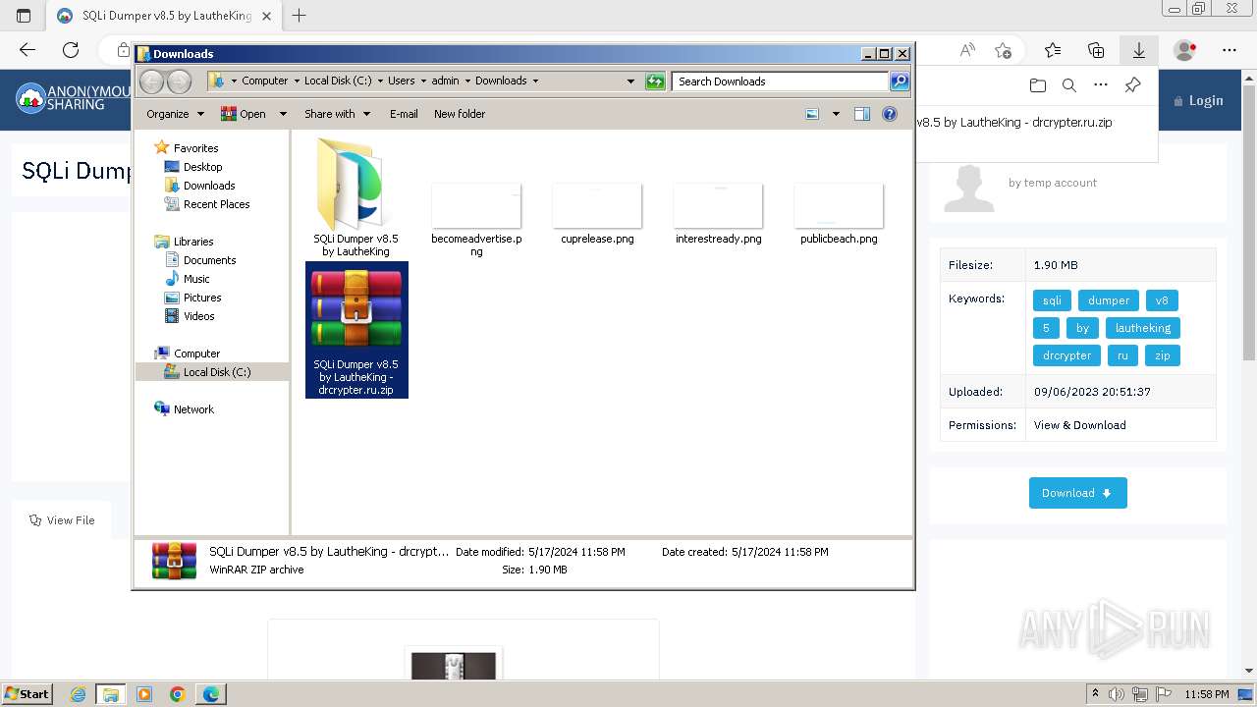This screenshot has width=1257, height=707.
Task: Go back in Explorer navigation
Action: (x=152, y=82)
